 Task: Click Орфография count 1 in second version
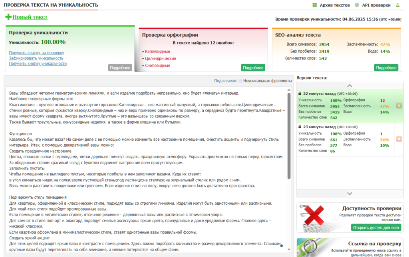pyautogui.click(x=381, y=134)
